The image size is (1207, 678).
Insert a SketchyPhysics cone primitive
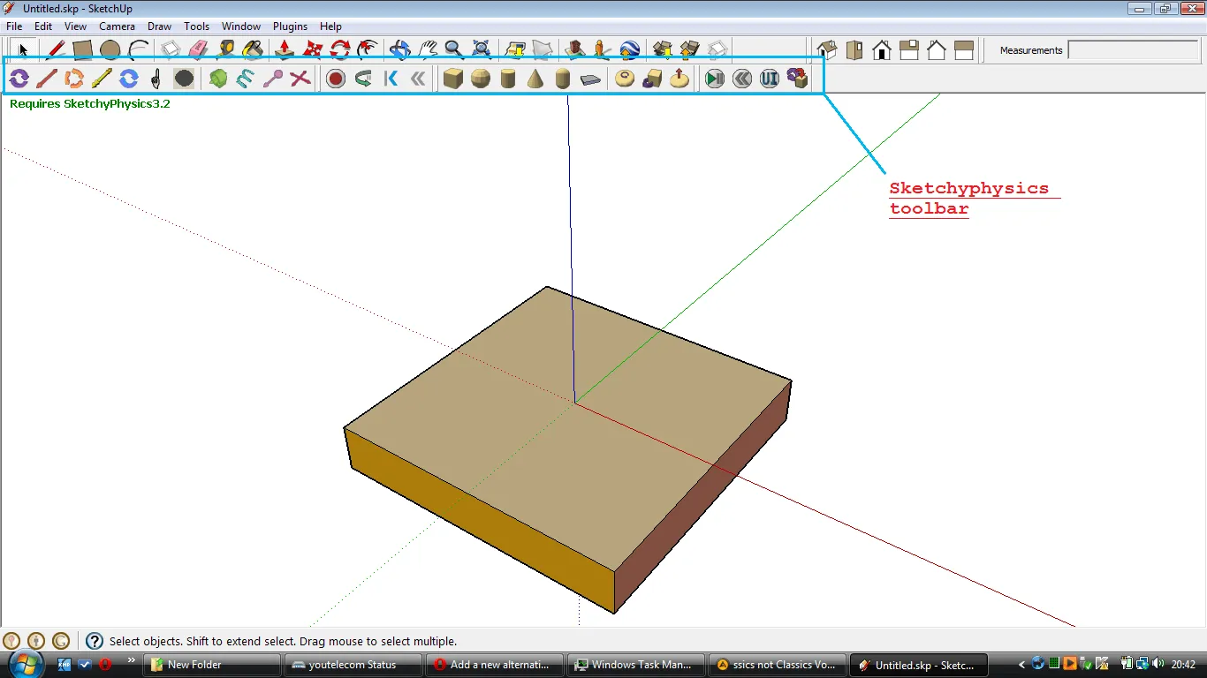(x=535, y=79)
